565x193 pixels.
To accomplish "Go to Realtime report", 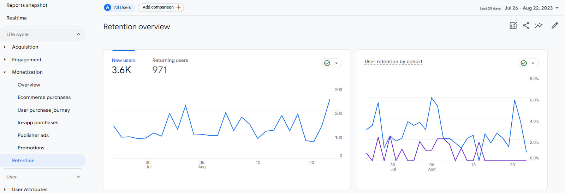I will [x=17, y=18].
